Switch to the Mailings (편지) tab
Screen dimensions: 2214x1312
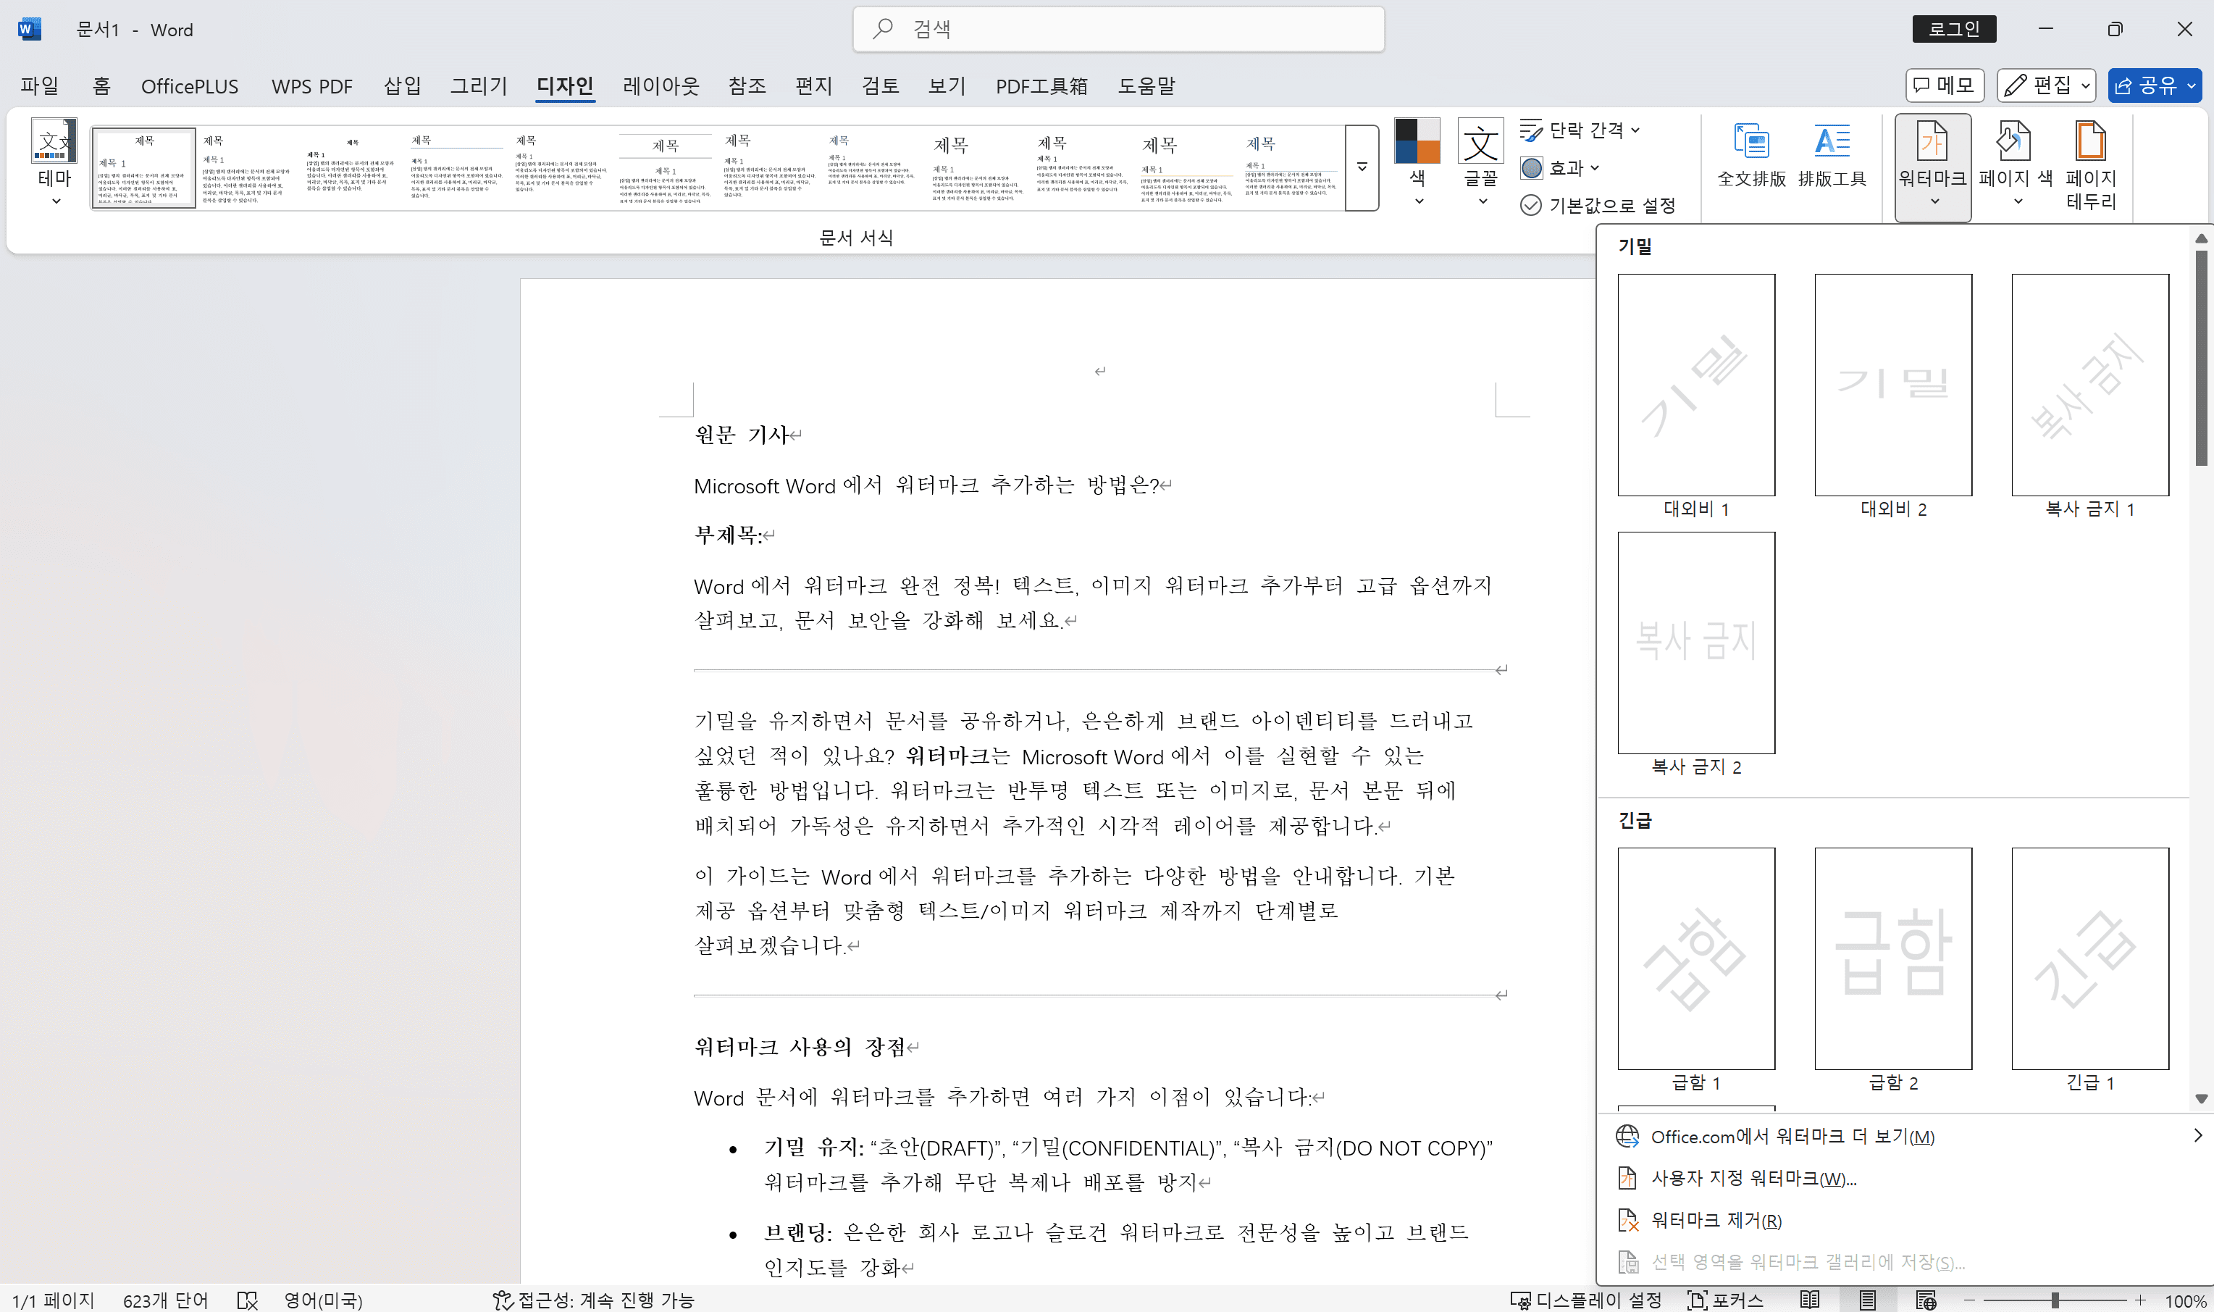tap(813, 85)
